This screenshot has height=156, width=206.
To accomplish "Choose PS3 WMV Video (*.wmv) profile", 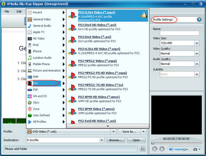I will pyautogui.click(x=108, y=111).
